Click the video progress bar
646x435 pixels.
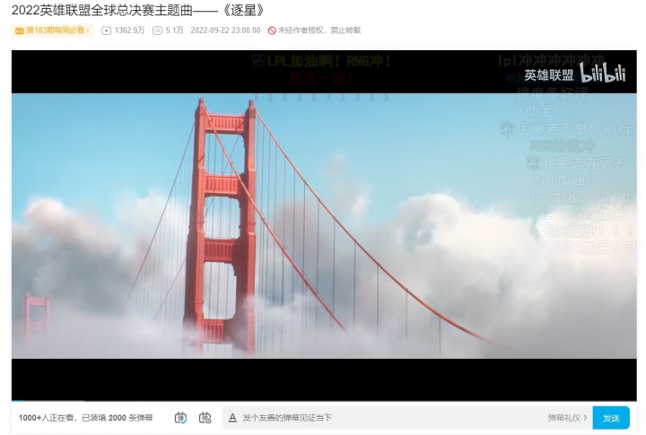tap(323, 400)
